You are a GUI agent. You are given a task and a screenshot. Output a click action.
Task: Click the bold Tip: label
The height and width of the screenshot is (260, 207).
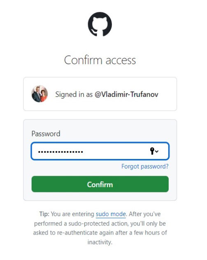(44, 214)
